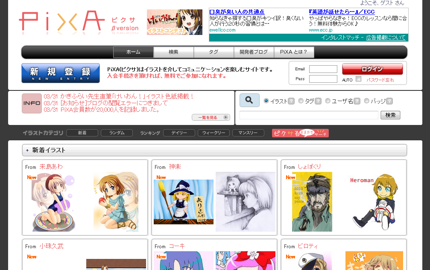Open the PiXA とは？ tab
This screenshot has width=430, height=270.
(294, 52)
